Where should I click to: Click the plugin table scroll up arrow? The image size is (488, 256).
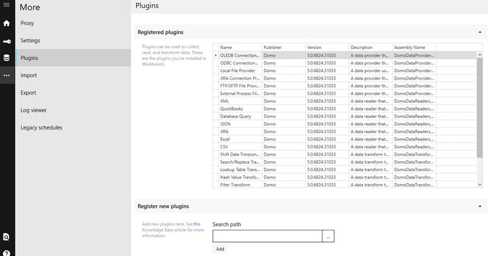point(479,55)
